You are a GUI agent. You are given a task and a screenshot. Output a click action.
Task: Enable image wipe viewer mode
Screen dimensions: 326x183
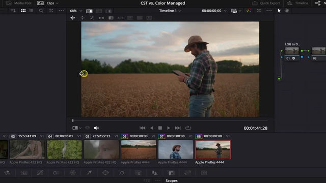tap(89, 11)
